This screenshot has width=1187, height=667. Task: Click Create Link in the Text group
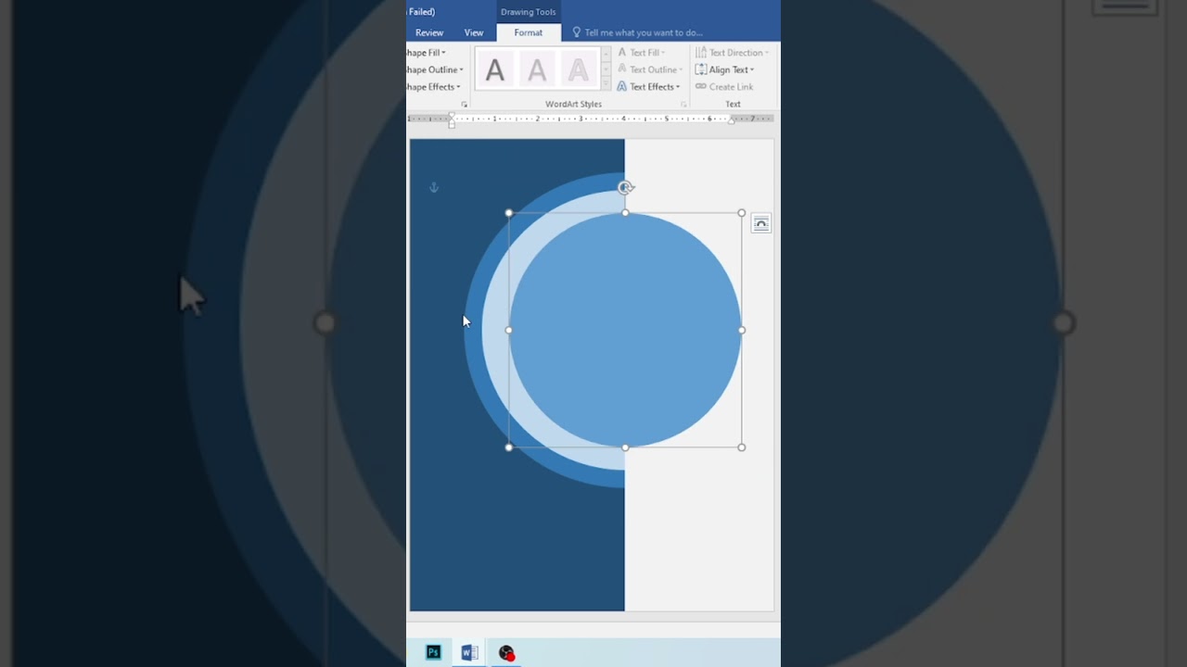723,87
